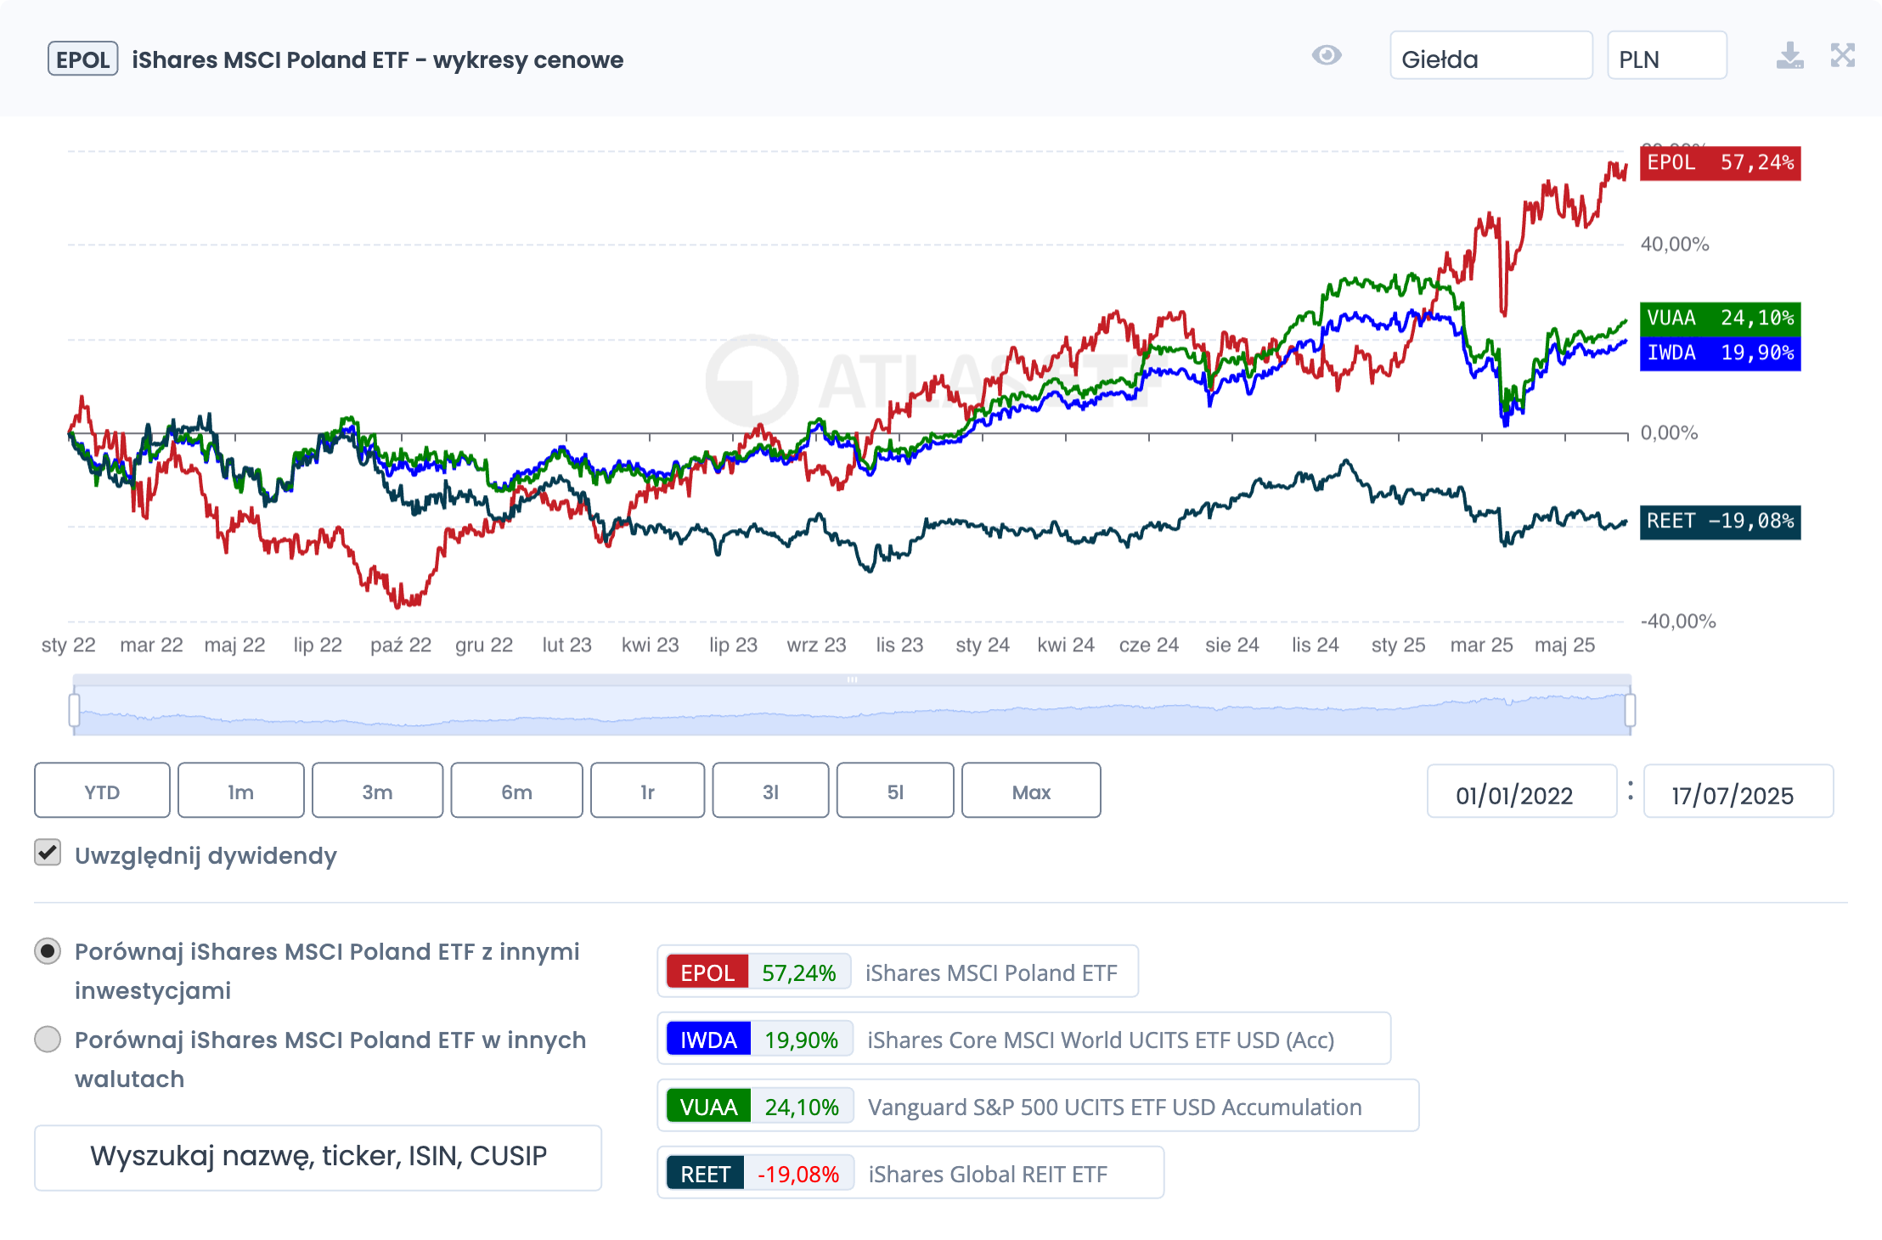The height and width of the screenshot is (1240, 1882).
Task: Select the 6m time range
Action: 516,791
